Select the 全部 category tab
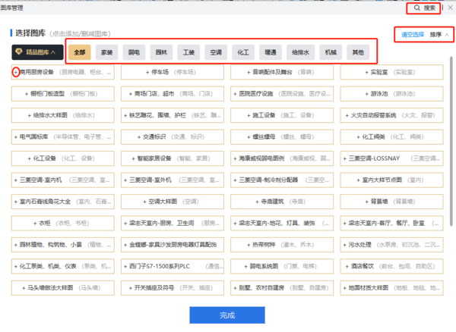 pyautogui.click(x=80, y=53)
